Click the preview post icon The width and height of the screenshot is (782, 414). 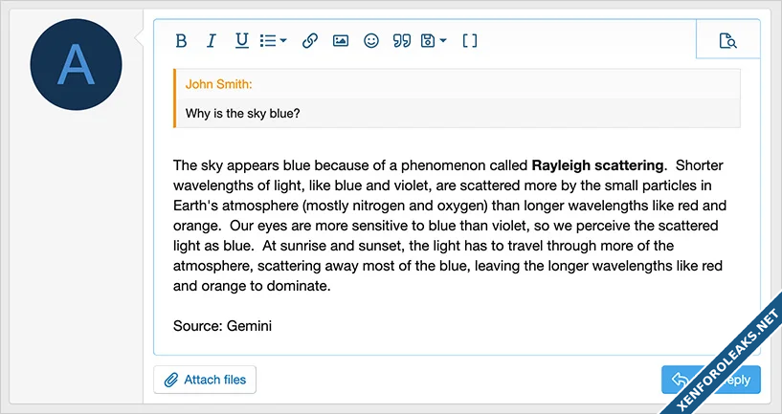point(728,41)
